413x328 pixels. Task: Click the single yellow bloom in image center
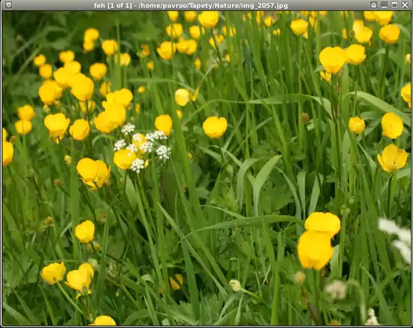[215, 127]
